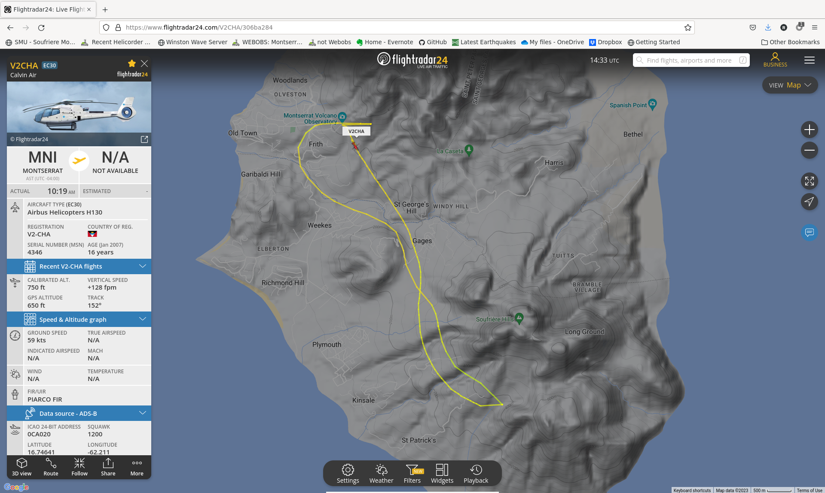
Task: Open the Filters panel
Action: [x=412, y=474]
